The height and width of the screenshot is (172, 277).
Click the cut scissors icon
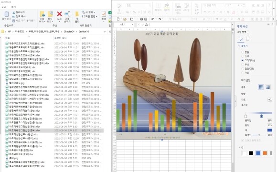[14, 12]
